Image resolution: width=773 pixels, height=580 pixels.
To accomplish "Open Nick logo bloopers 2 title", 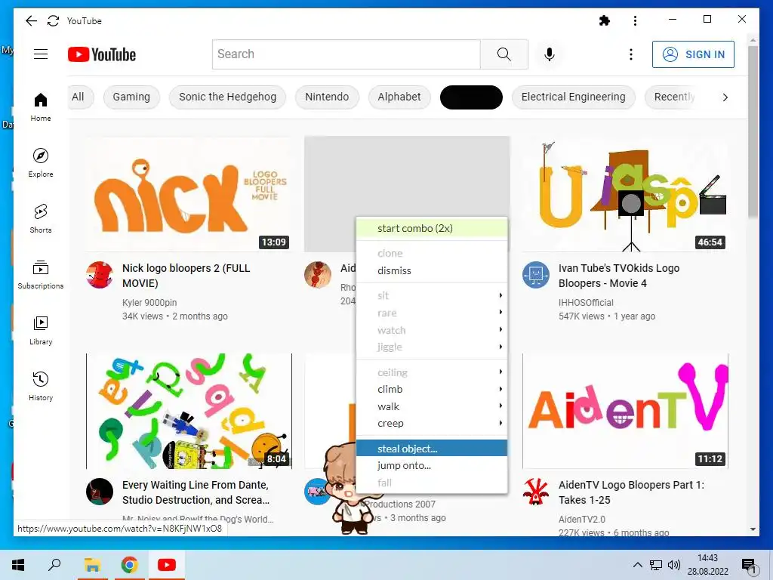I will (x=186, y=276).
